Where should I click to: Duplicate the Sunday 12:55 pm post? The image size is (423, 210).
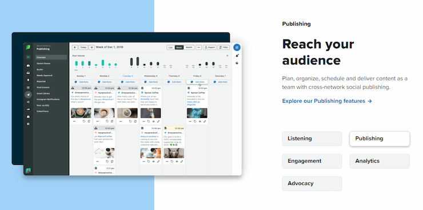[x=89, y=122]
